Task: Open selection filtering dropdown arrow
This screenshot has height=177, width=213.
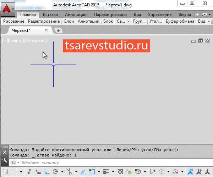Action: [168, 172]
